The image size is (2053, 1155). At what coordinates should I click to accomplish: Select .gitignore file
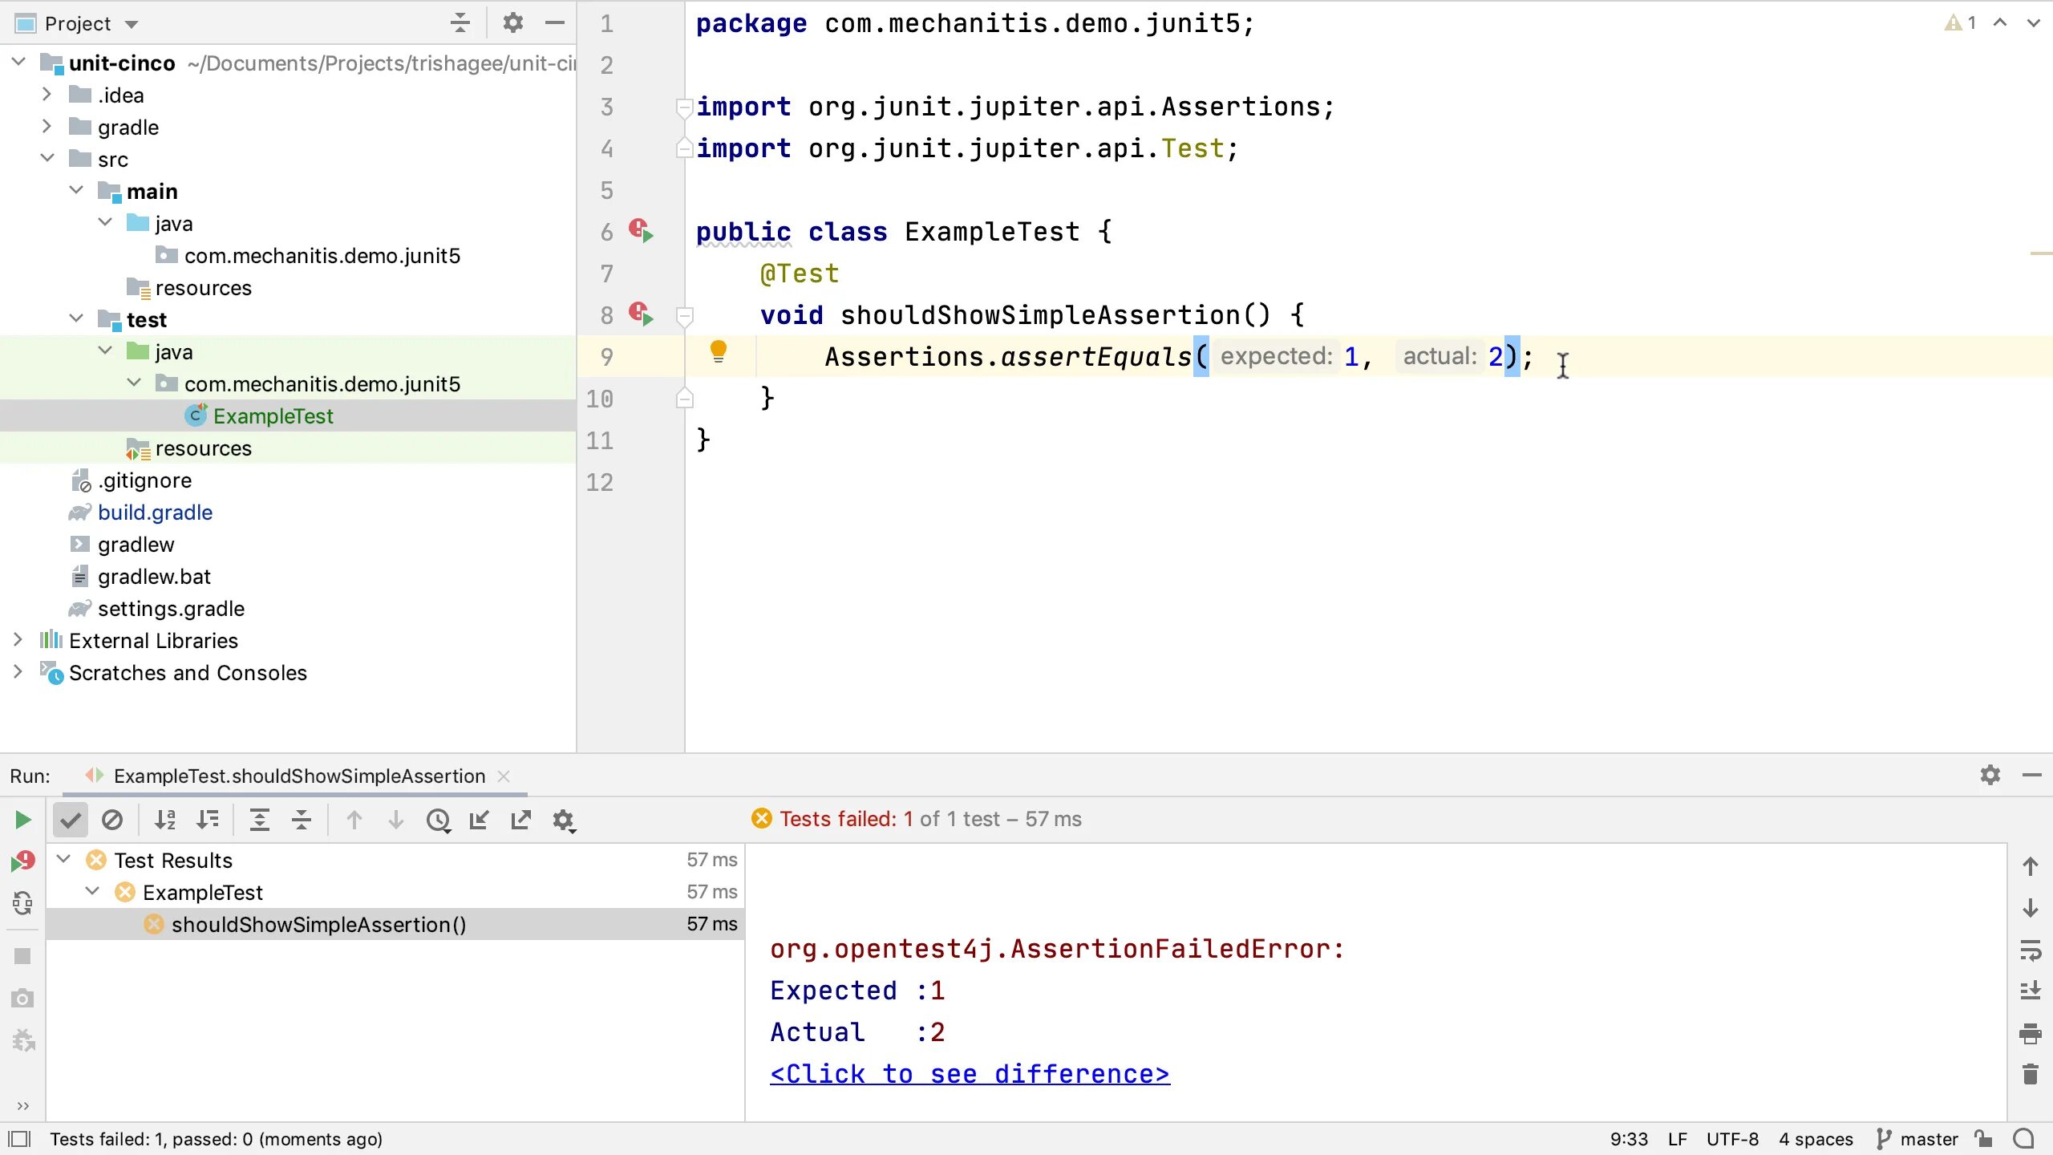(144, 480)
